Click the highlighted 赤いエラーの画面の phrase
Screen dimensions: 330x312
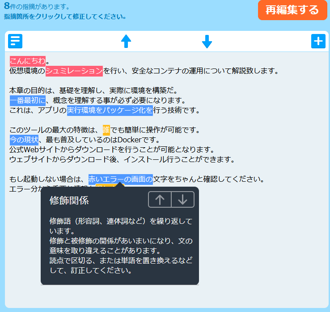click(120, 180)
